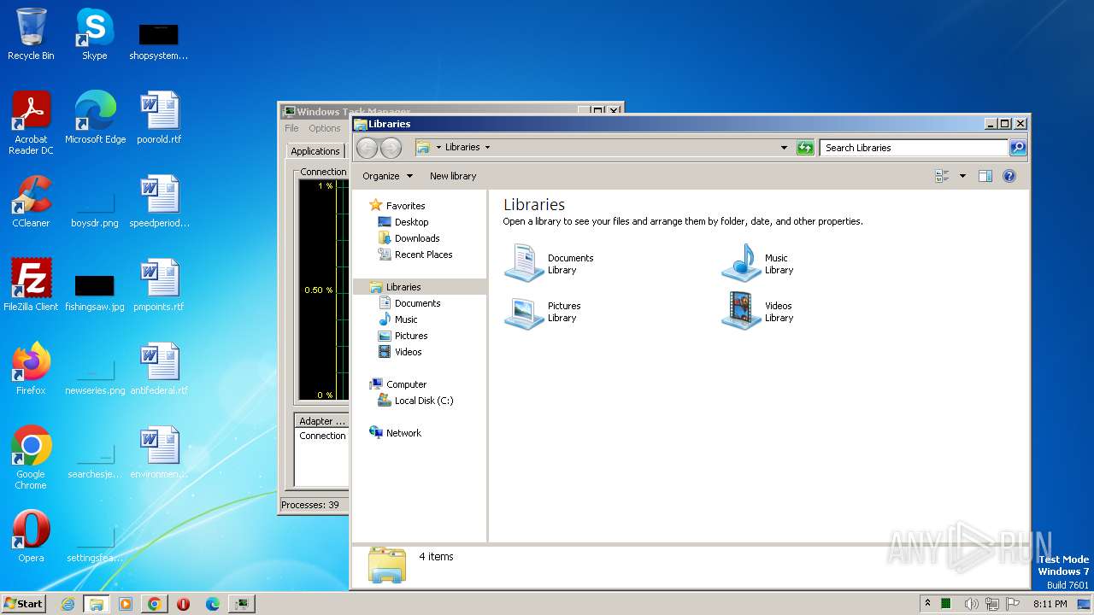Click Edge icon in the taskbar
The image size is (1094, 615).
click(x=212, y=604)
